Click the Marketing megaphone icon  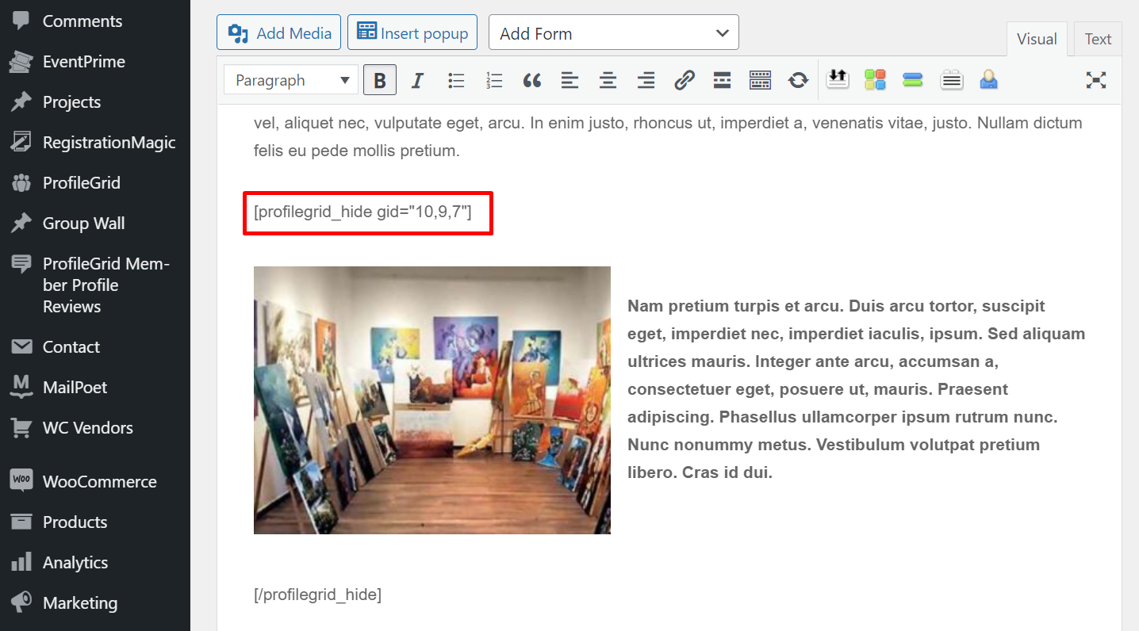coord(21,602)
